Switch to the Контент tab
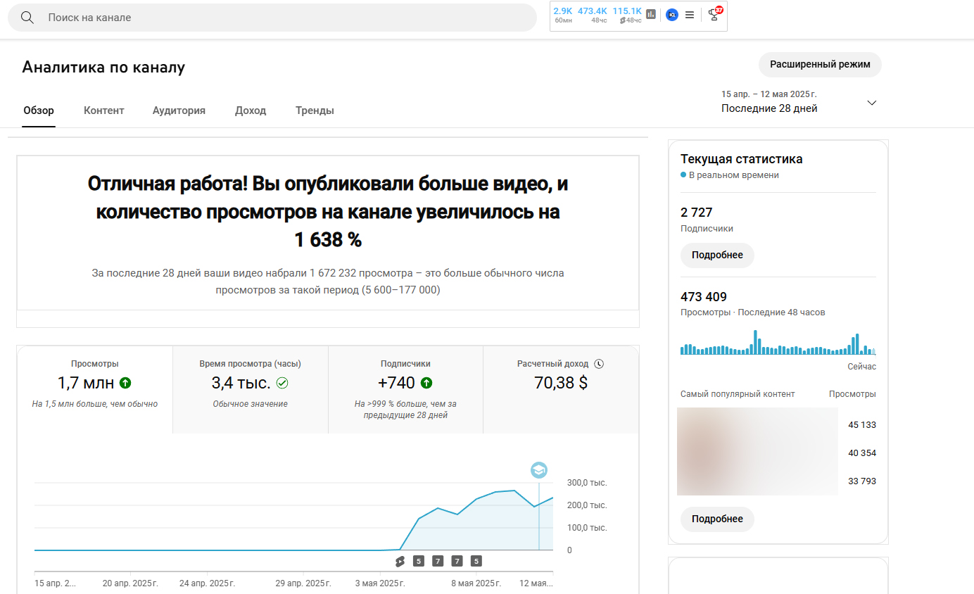The width and height of the screenshot is (974, 594). point(103,110)
